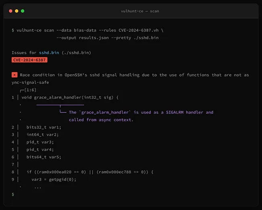Screen dimensions: 262x210
Task: Click the green maximize window button
Action: (23, 11)
